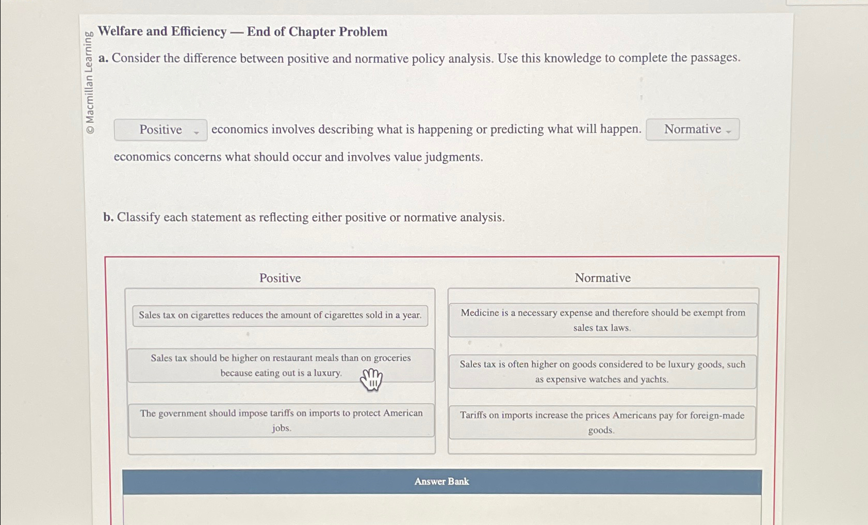Click the Normative column header
Viewport: 868px width, 525px height.
602,278
